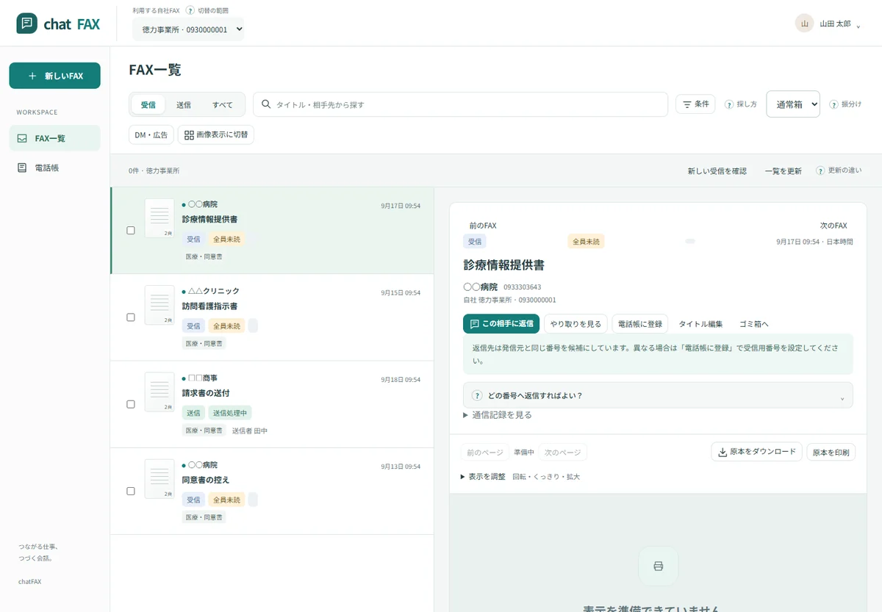
Task: Click 医療・同意書 tag on 同意書の控え row
Action: (204, 517)
